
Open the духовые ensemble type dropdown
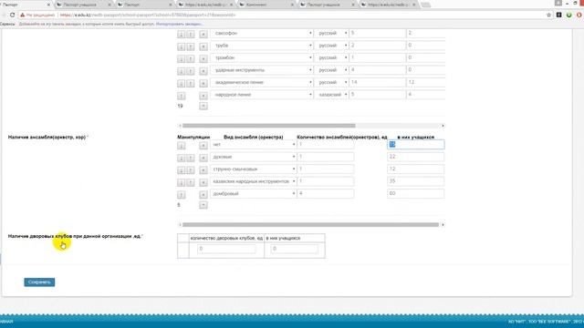254,157
